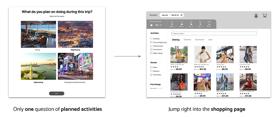This screenshot has height=117, width=274.
Task: Click the Next button
Action: [57, 94]
